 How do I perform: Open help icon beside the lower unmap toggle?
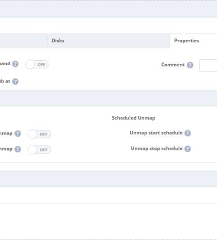point(18,149)
